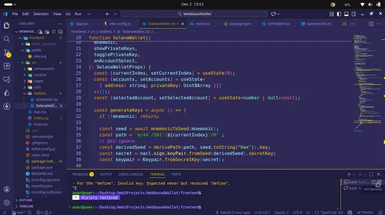Open Customize Layout control
The height and width of the screenshot is (215, 385).
331,14
